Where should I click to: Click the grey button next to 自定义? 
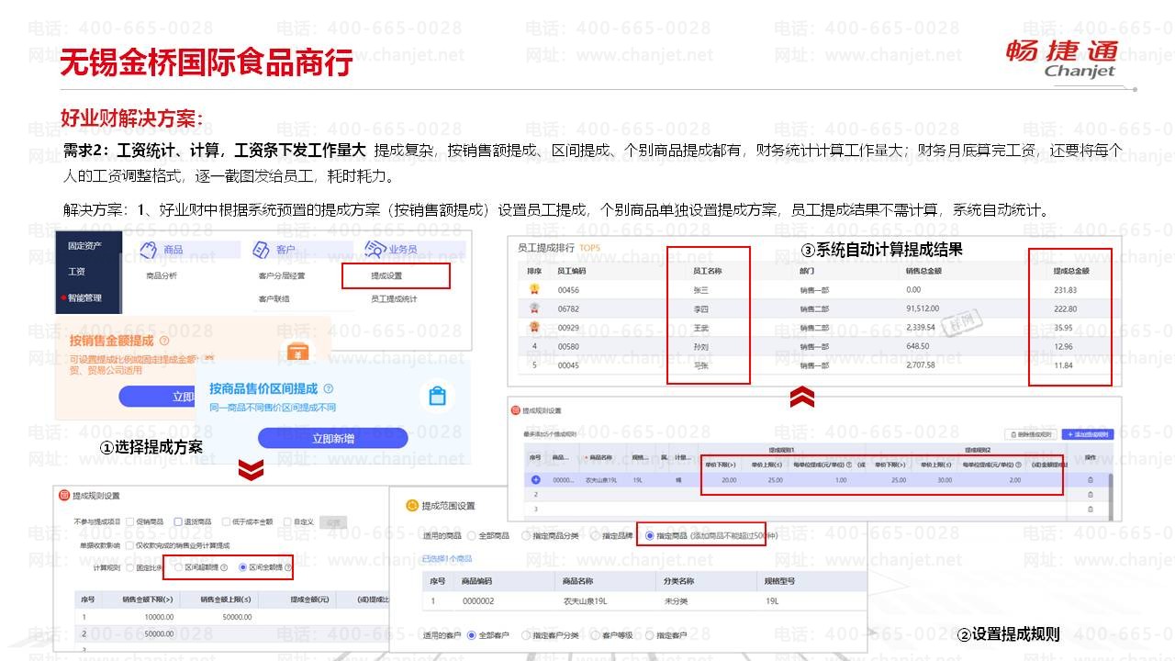pyautogui.click(x=333, y=521)
